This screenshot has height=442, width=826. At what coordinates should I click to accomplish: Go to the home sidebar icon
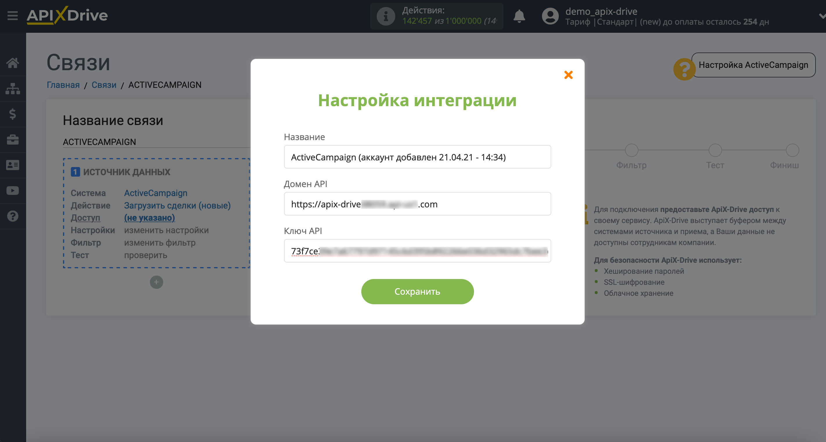coord(13,63)
